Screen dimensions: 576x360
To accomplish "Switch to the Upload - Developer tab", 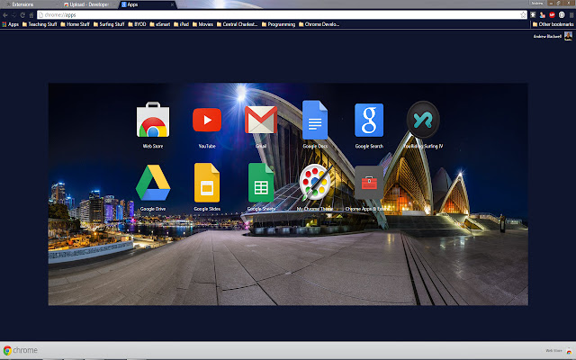I will [x=88, y=4].
